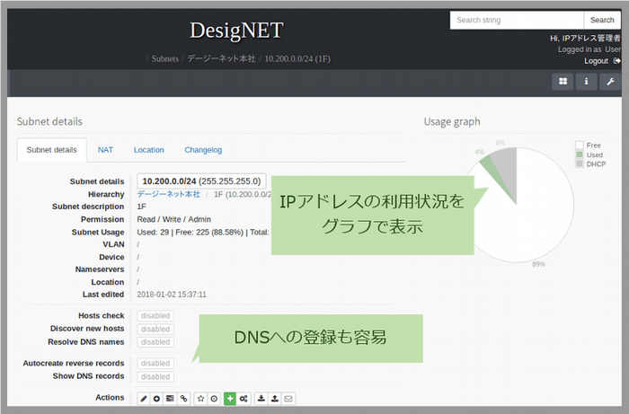Click the Used legend color swatch
Image resolution: width=629 pixels, height=414 pixels.
click(579, 154)
